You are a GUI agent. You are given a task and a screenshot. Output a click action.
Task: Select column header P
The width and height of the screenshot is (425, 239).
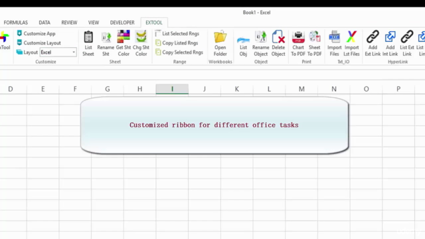click(x=398, y=89)
